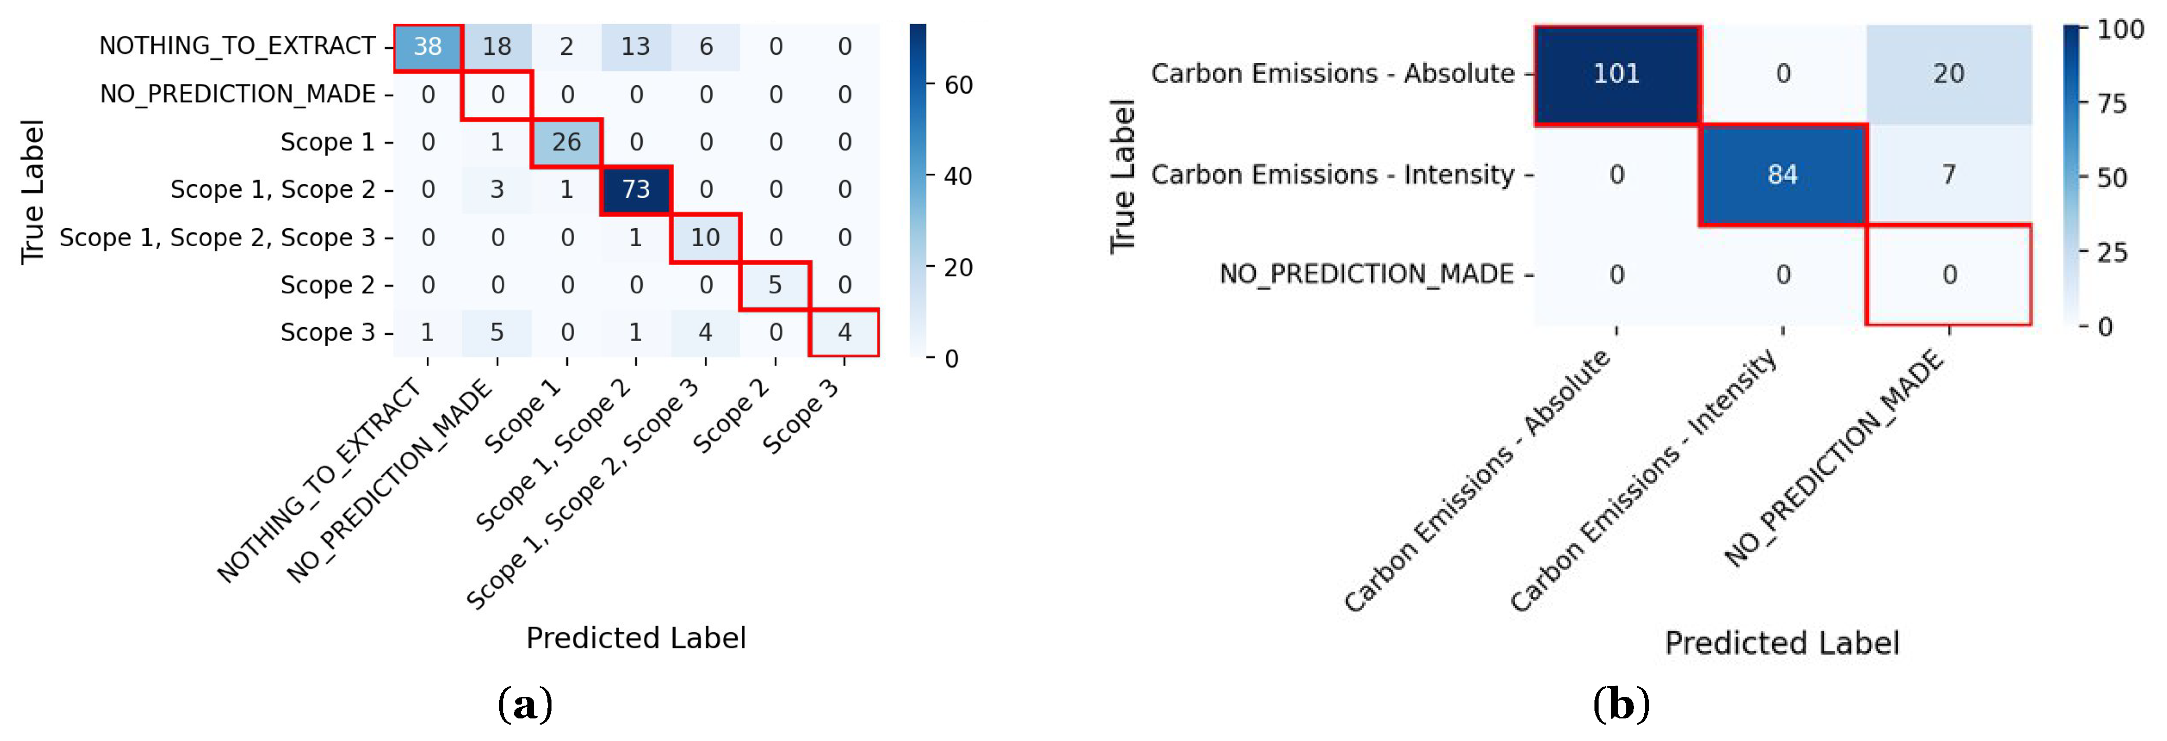Select the cell showing value 20
Screen dimensions: 2167x741
click(1948, 75)
